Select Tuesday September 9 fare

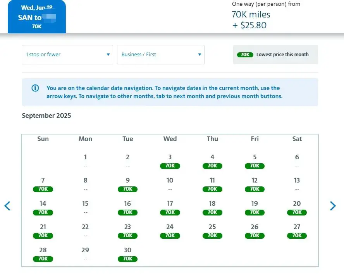[127, 184]
